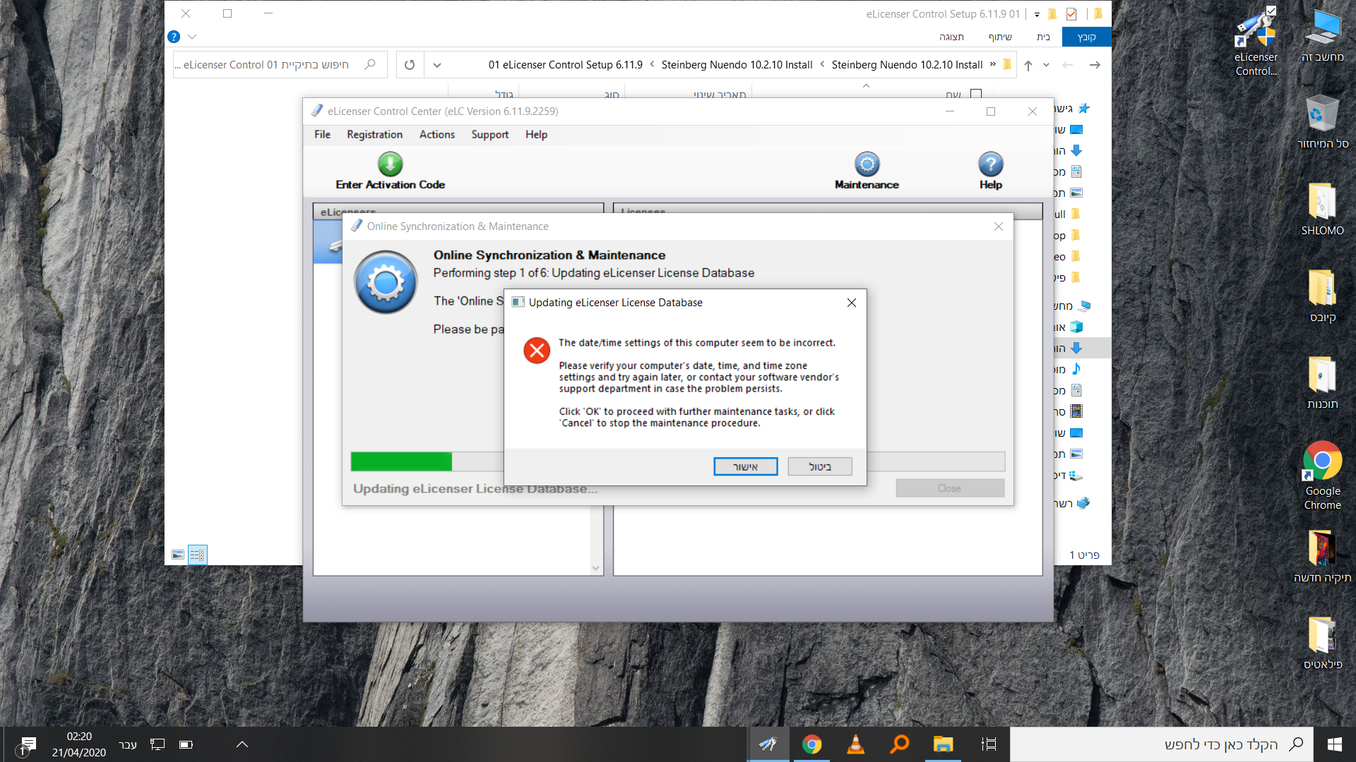Click the taskbar clock showing 02:20

pyautogui.click(x=79, y=744)
